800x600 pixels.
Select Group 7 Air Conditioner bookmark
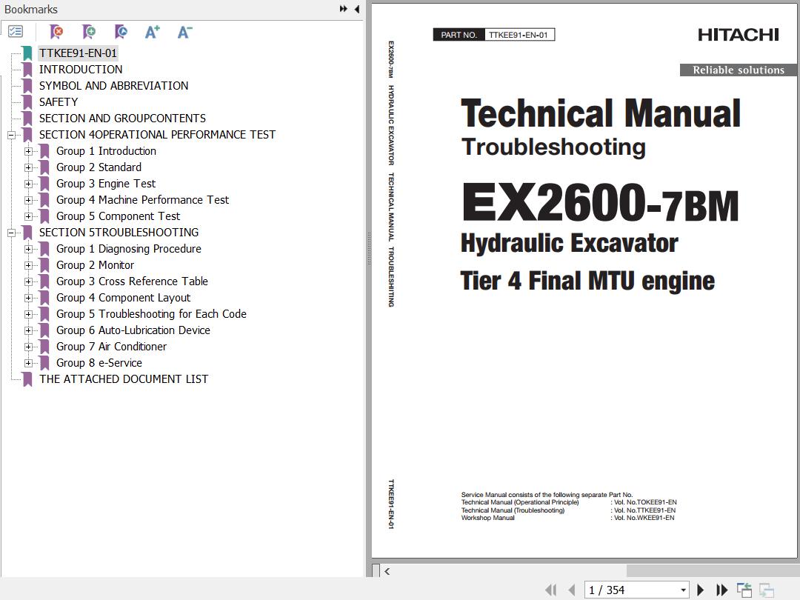tap(111, 347)
